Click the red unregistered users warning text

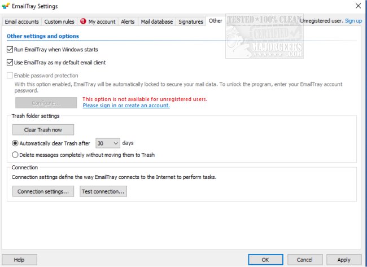click(x=145, y=99)
